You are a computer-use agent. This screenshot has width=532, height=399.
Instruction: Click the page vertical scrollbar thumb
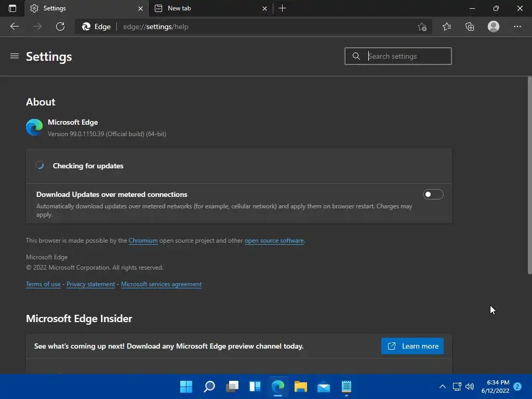coord(529,176)
